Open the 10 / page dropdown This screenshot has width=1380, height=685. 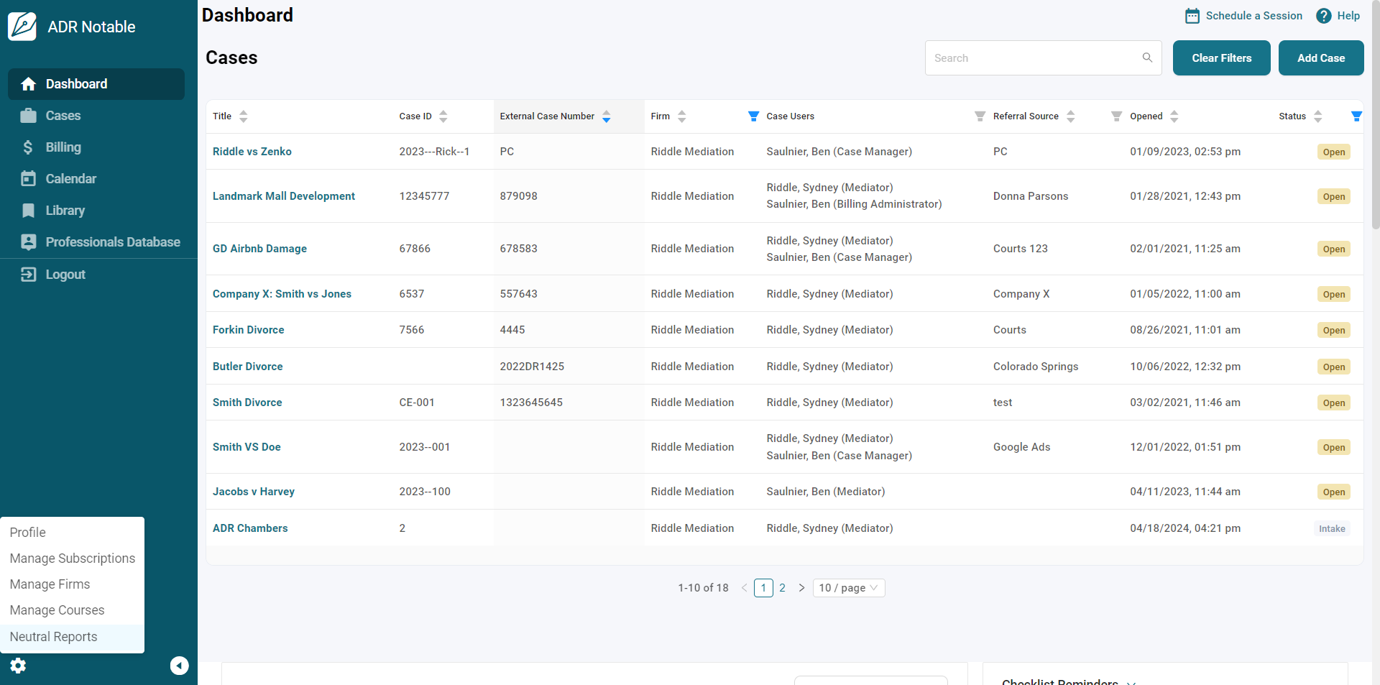click(848, 588)
